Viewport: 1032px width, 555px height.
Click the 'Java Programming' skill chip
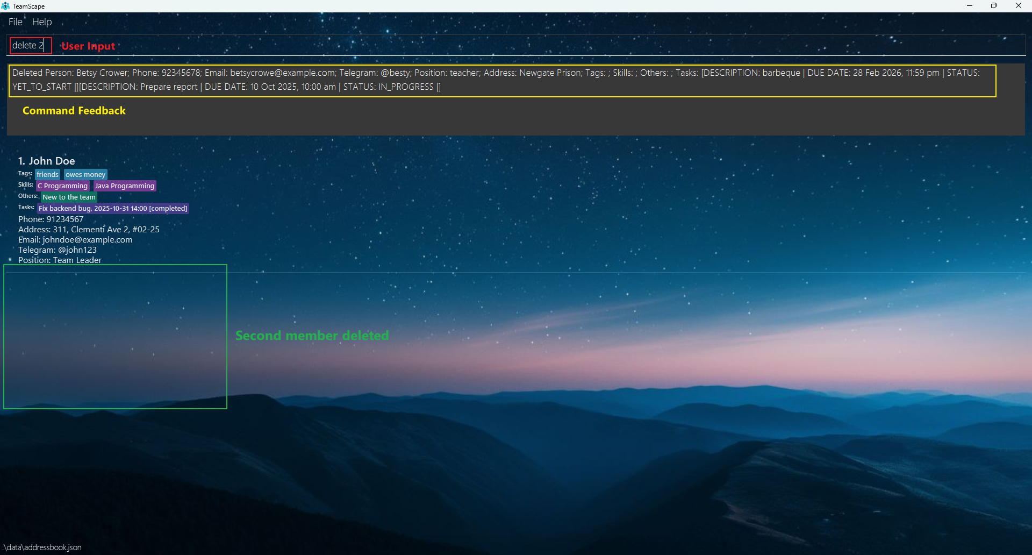point(125,186)
